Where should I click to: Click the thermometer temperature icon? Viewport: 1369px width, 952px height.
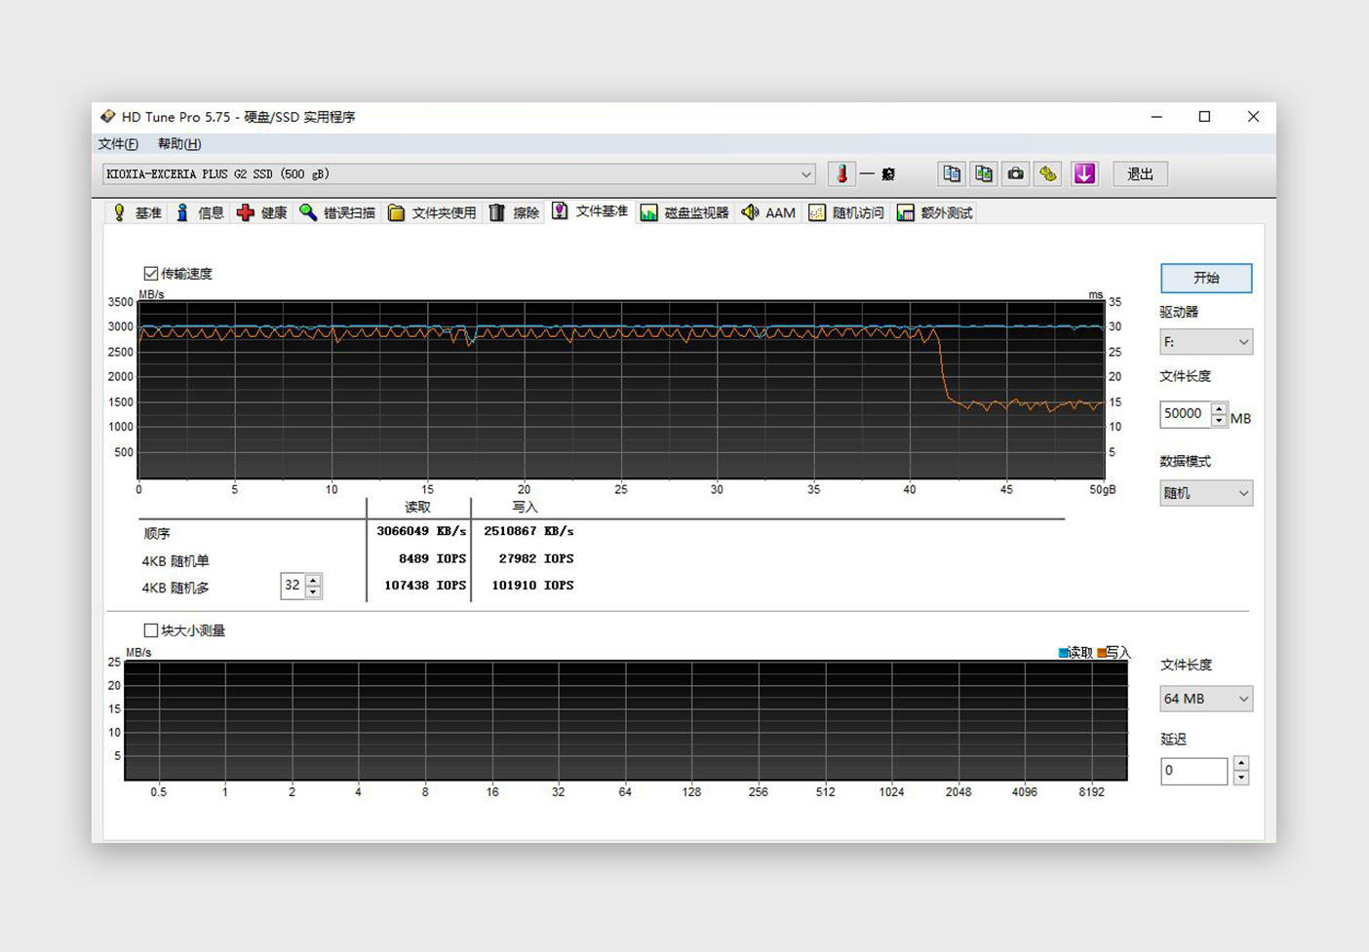coord(841,174)
